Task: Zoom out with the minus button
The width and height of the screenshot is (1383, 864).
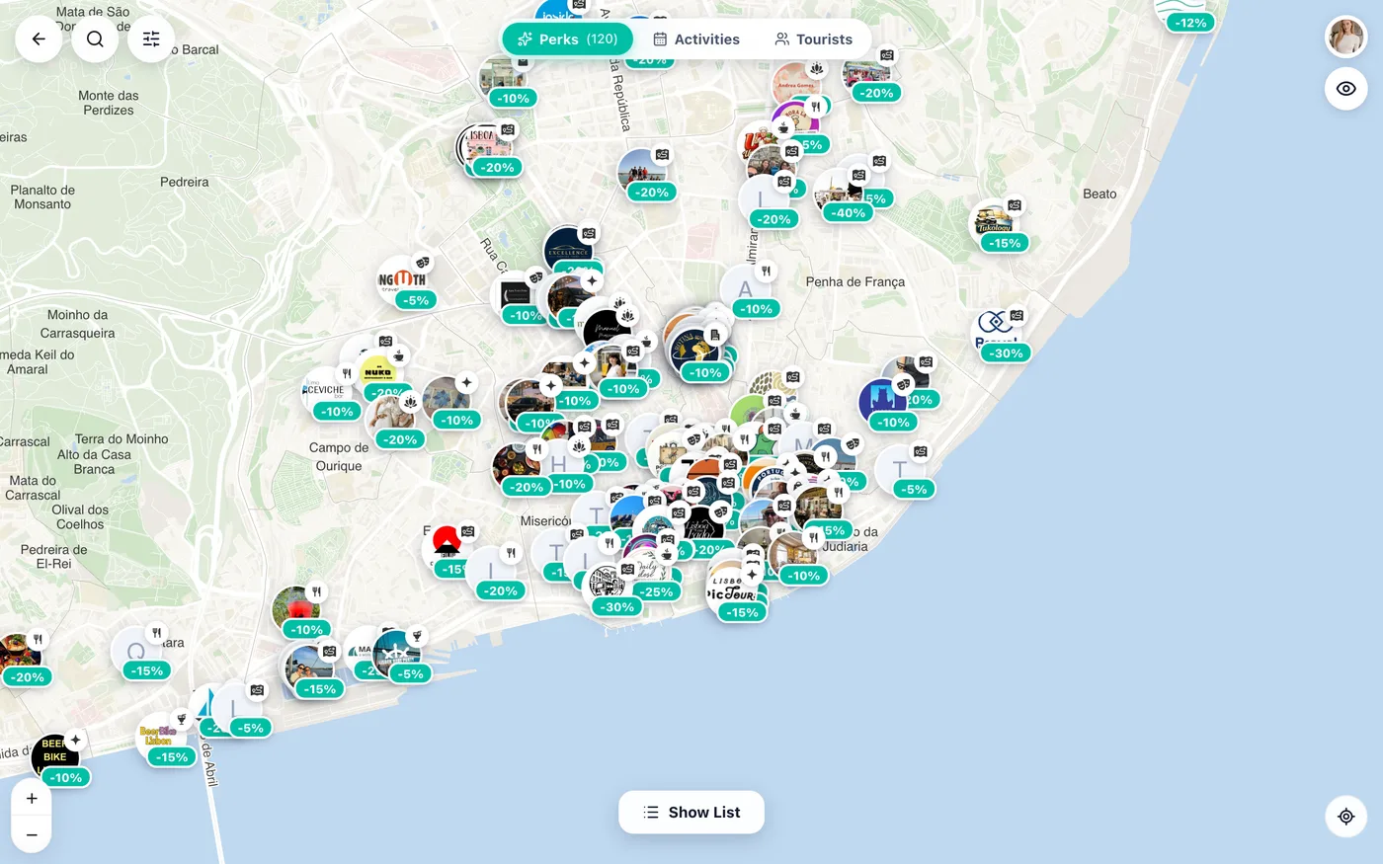Action: tap(32, 835)
